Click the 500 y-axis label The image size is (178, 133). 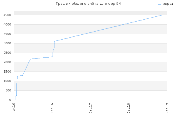click(8, 90)
